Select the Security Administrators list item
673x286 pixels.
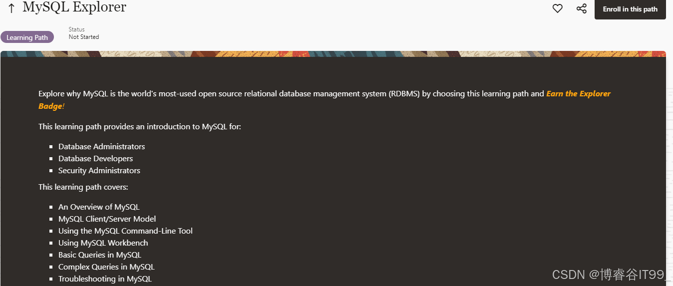point(99,171)
